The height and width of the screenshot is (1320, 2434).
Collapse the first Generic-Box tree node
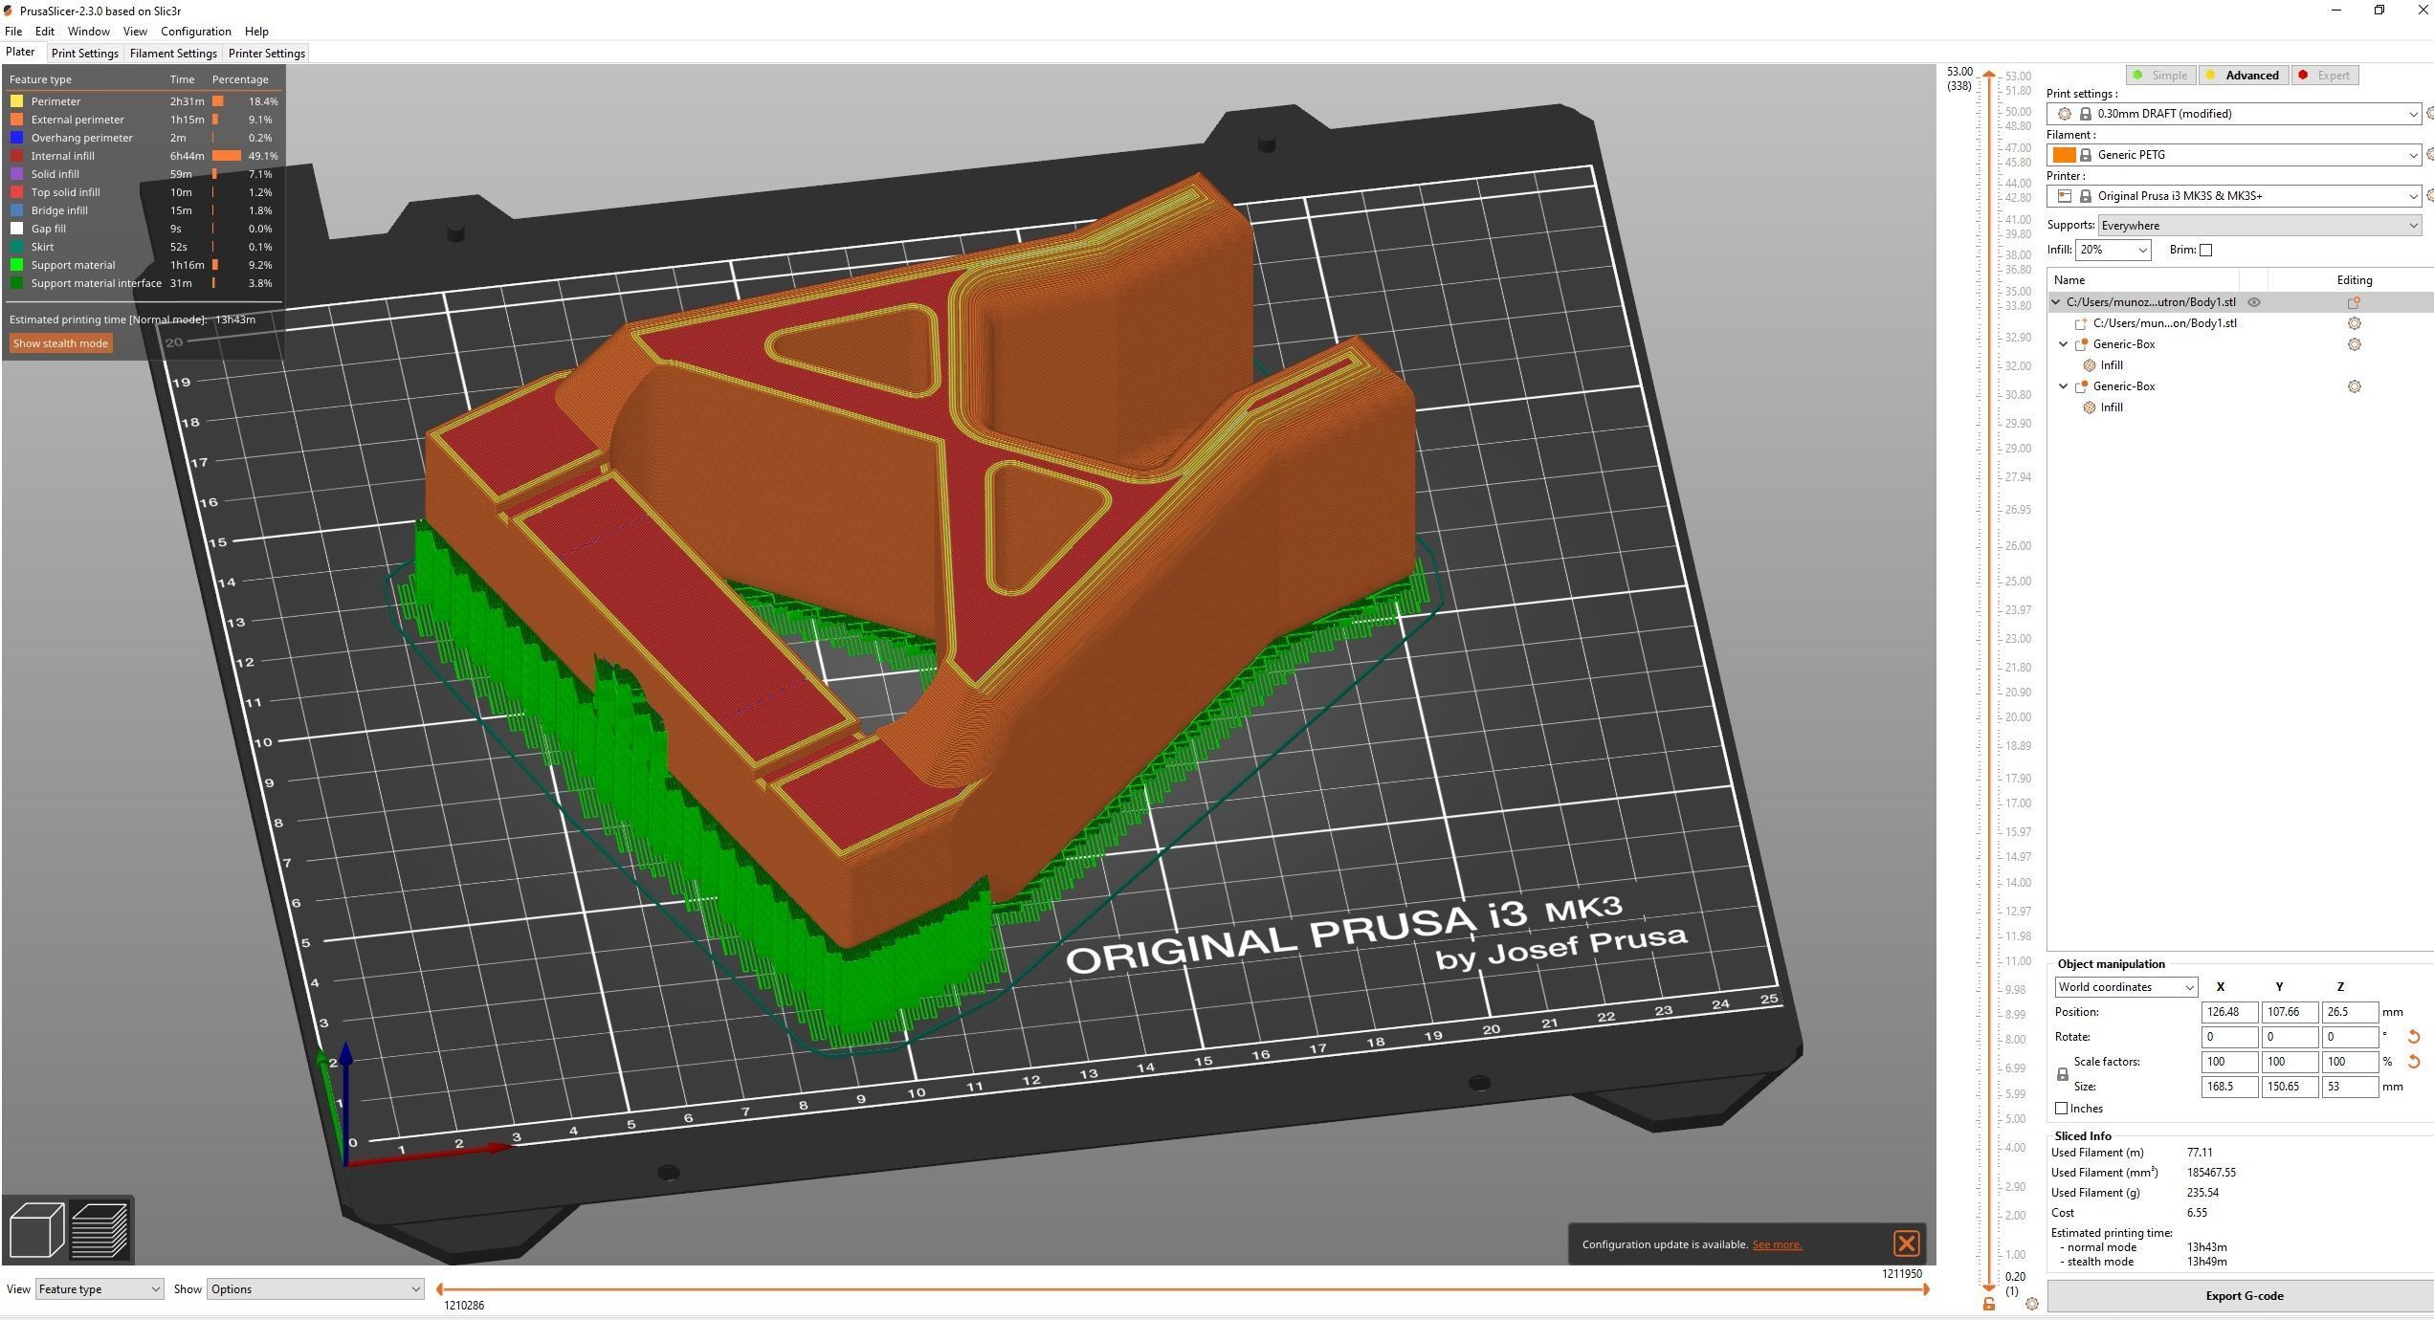2063,344
